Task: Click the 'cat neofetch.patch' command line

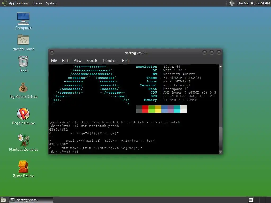Action: (x=84, y=126)
